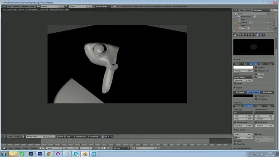Image resolution: width=279 pixels, height=157 pixels.
Task: Open Info editor type selector icon
Action: click(4, 7)
